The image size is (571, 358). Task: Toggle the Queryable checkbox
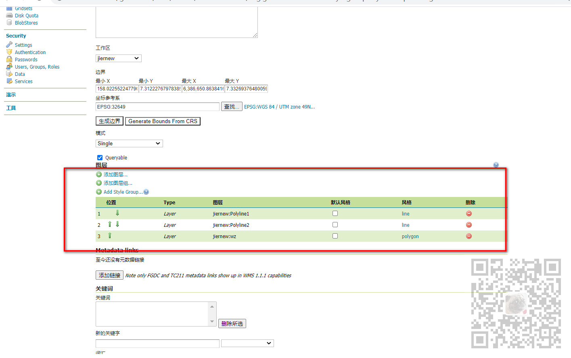[x=100, y=158]
